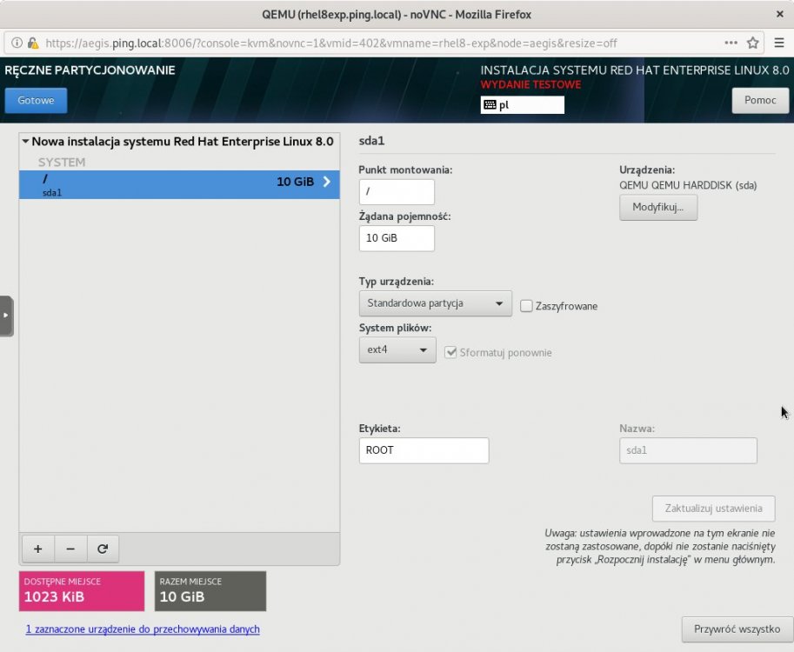Collapse Nowa instalacja systemu tree section
The width and height of the screenshot is (794, 652).
pyautogui.click(x=25, y=142)
